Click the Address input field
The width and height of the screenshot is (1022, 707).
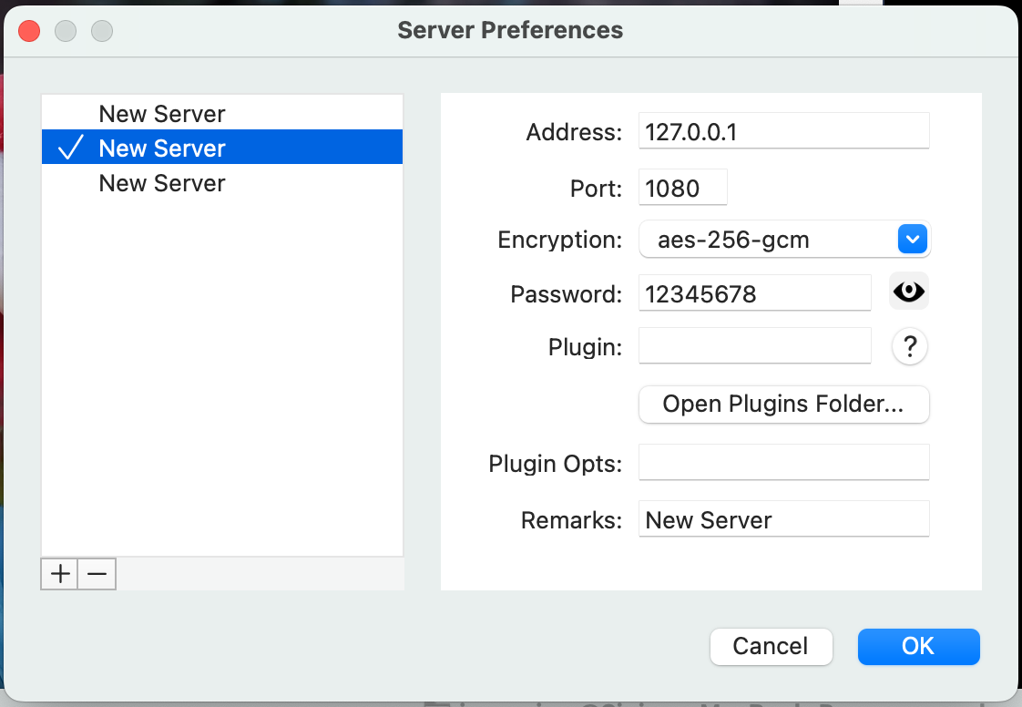[783, 131]
